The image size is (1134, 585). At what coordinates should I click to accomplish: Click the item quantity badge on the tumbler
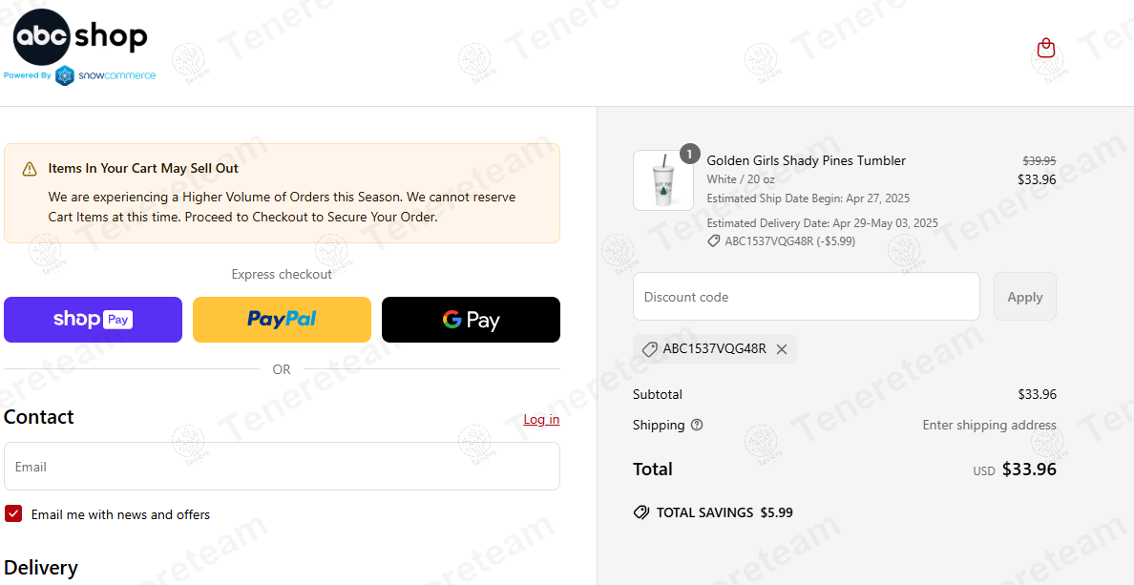pyautogui.click(x=690, y=154)
